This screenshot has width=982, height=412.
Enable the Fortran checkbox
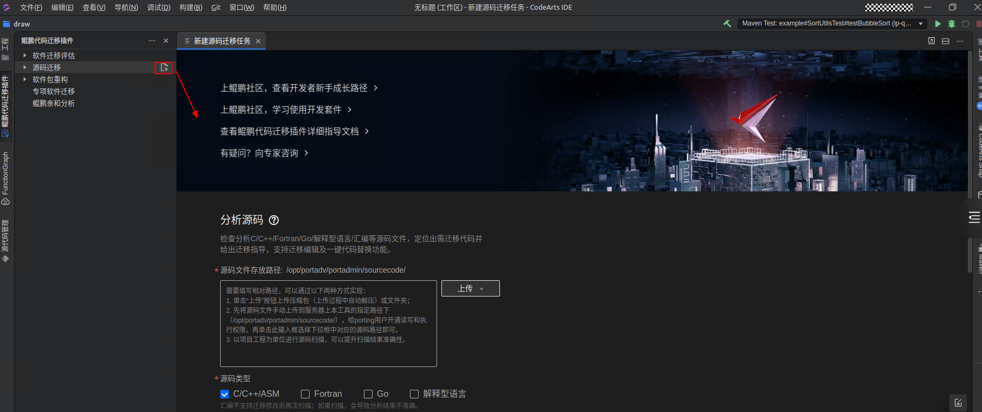tap(305, 394)
